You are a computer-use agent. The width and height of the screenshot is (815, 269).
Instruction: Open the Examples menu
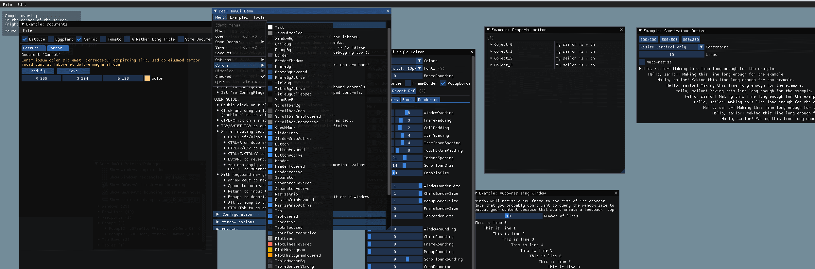coord(239,17)
